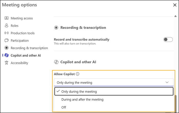The image size is (179, 113).
Task: Click the scrollbar up arrow
Action: [x=175, y=16]
